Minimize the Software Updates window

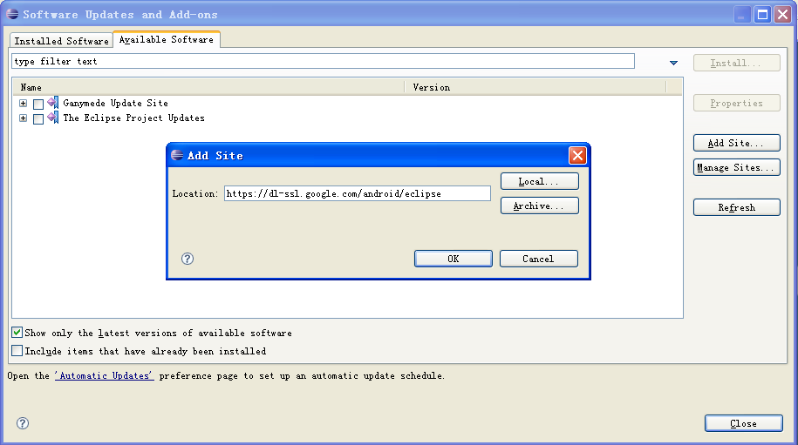(742, 14)
